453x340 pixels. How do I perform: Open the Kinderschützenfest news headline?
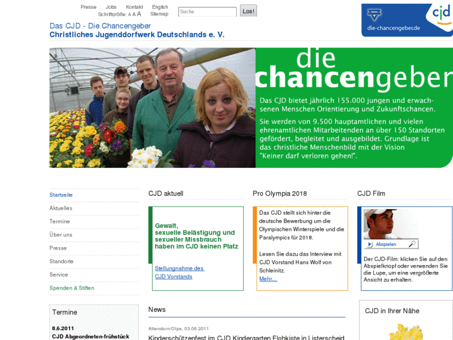tap(246, 338)
